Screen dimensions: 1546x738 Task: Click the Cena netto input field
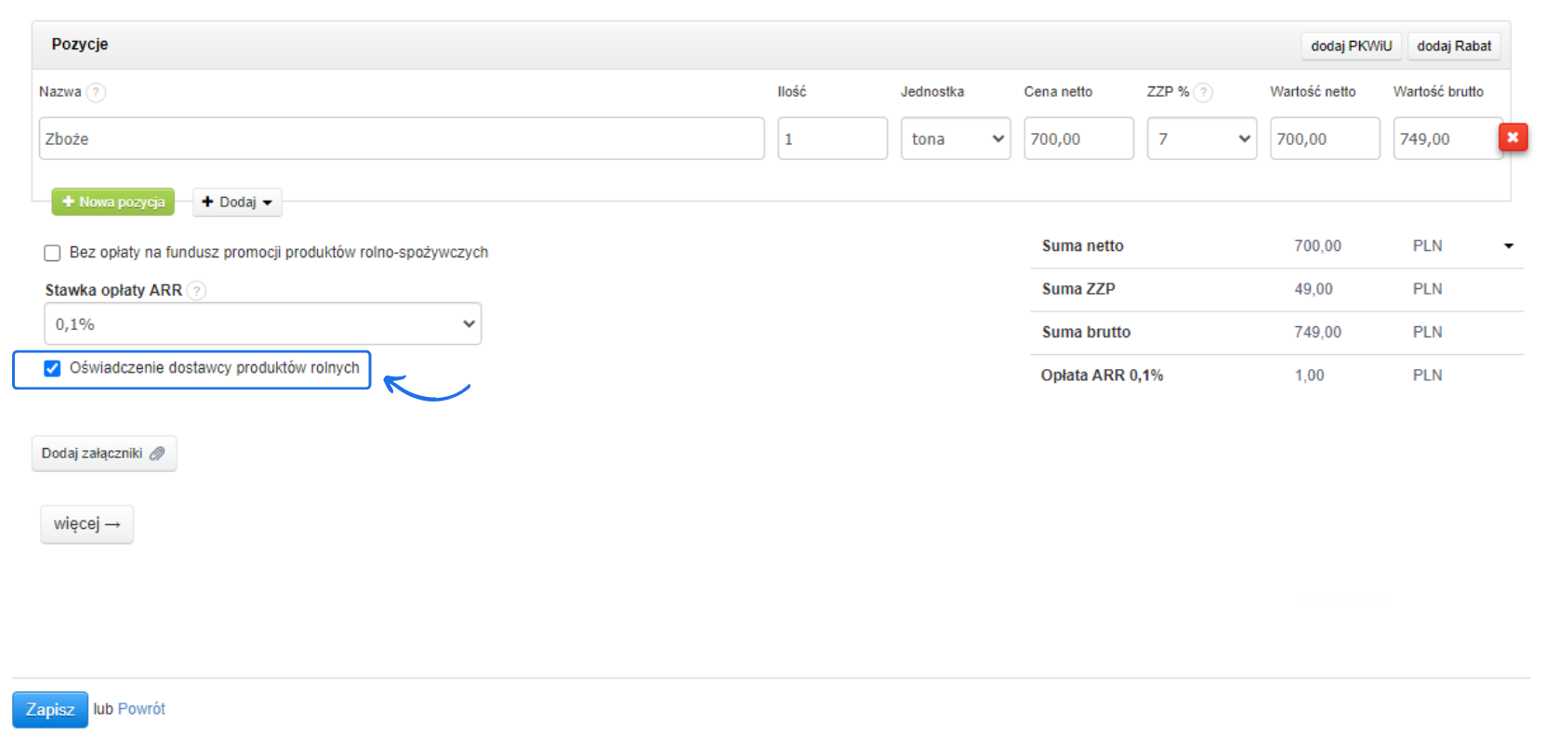[1078, 138]
